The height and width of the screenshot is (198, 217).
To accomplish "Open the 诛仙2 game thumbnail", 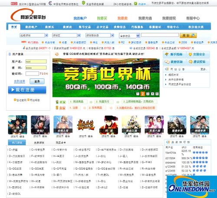I will click(x=40, y=125).
